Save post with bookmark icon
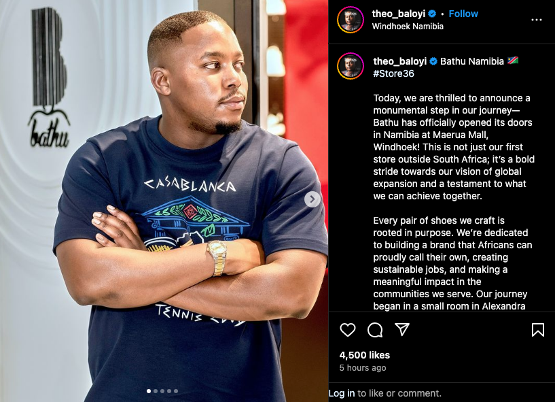The width and height of the screenshot is (555, 402). coord(537,330)
